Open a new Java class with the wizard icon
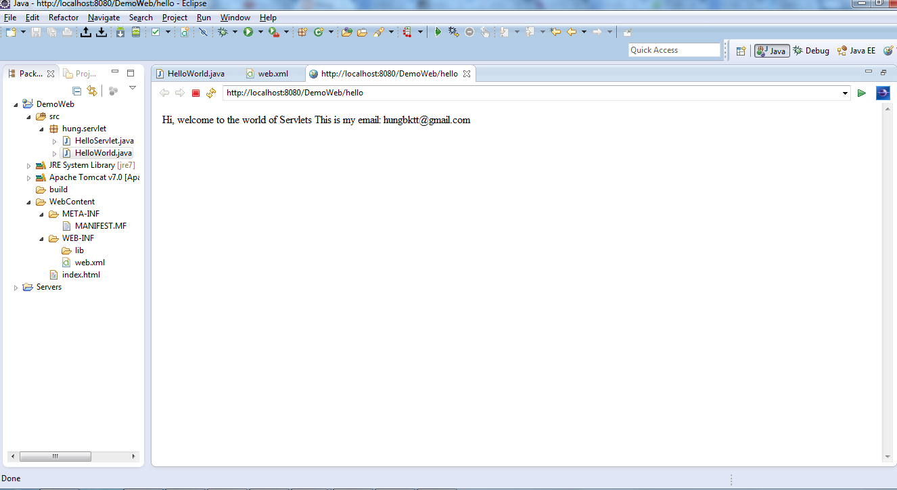 318,32
